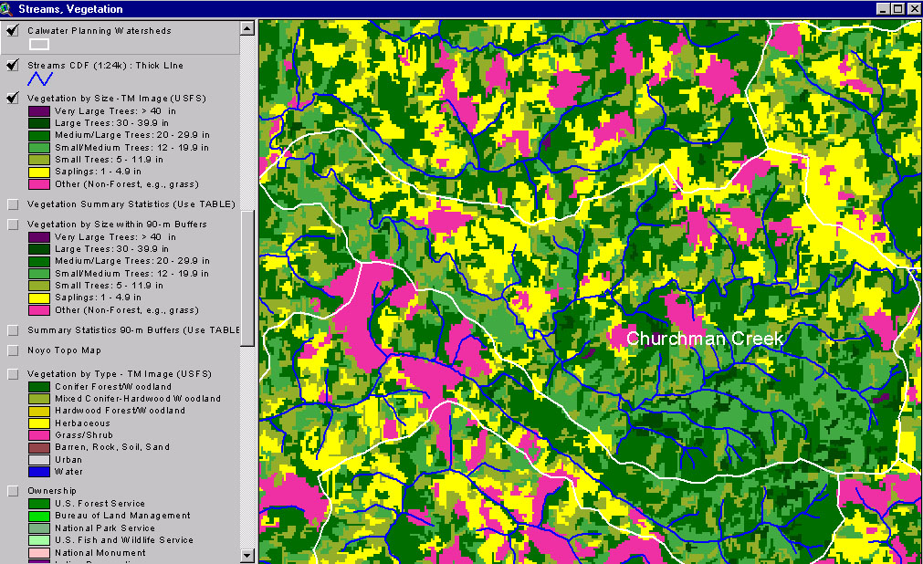Click the 'Grass/Shrub' legend label
This screenshot has width=923, height=564.
[x=84, y=435]
